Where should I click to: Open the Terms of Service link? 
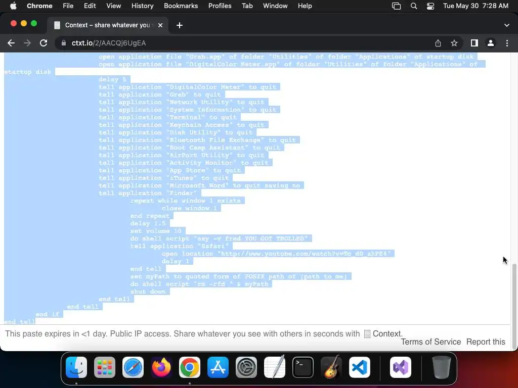pos(431,342)
